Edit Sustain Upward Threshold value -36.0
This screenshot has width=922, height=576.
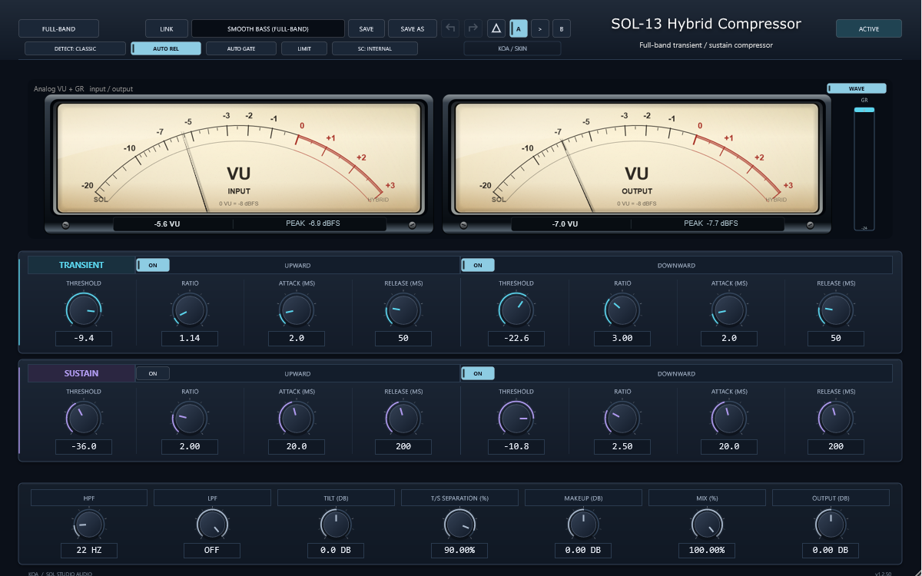point(83,446)
